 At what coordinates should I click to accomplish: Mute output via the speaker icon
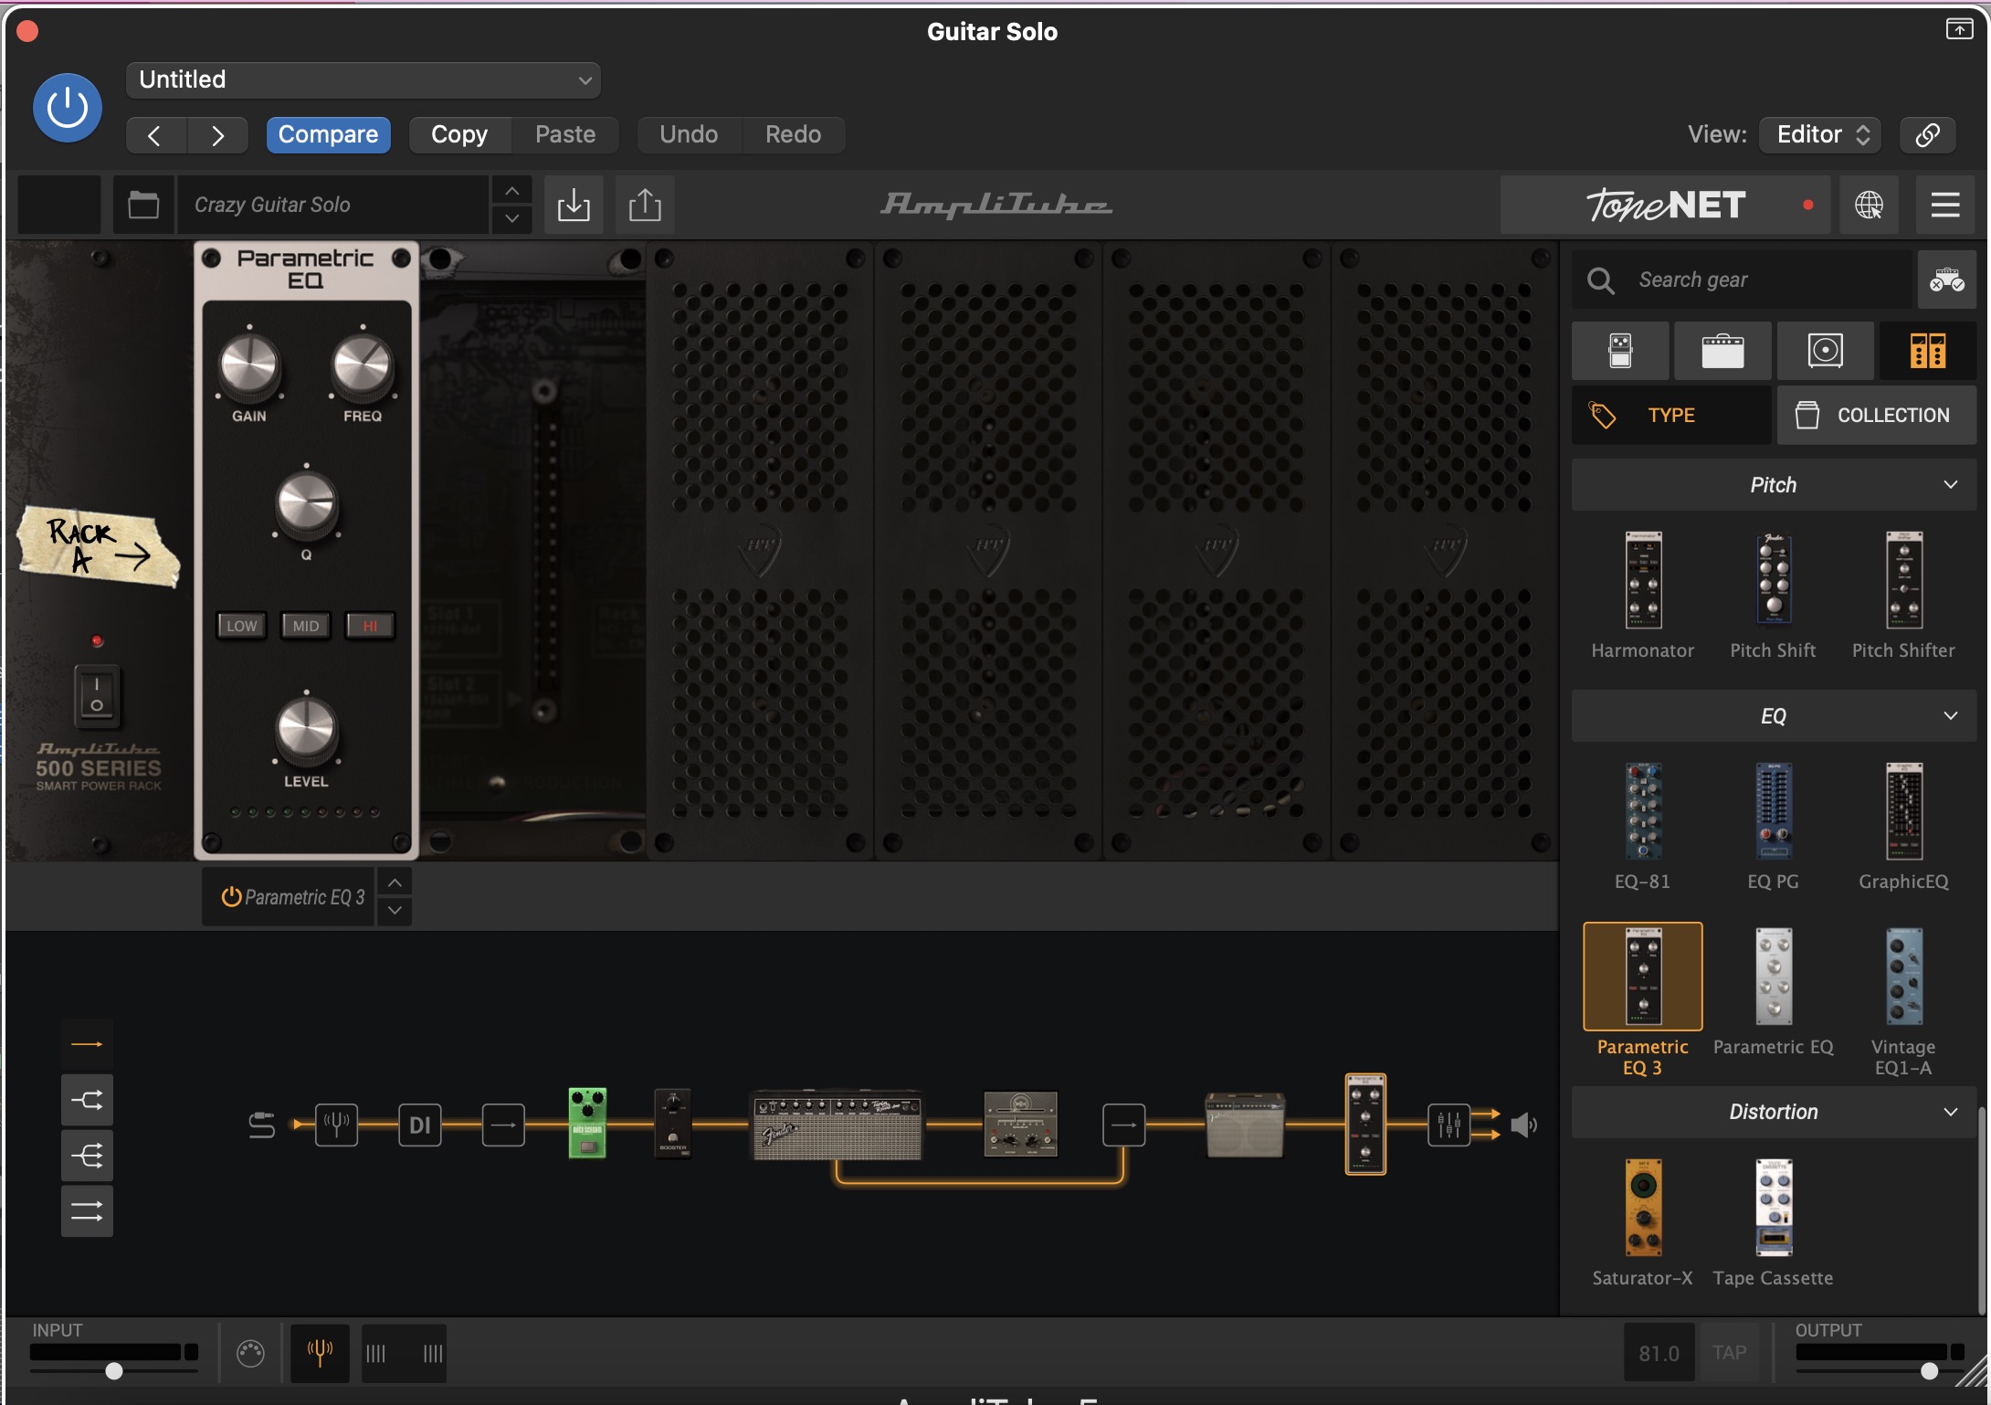(1523, 1125)
